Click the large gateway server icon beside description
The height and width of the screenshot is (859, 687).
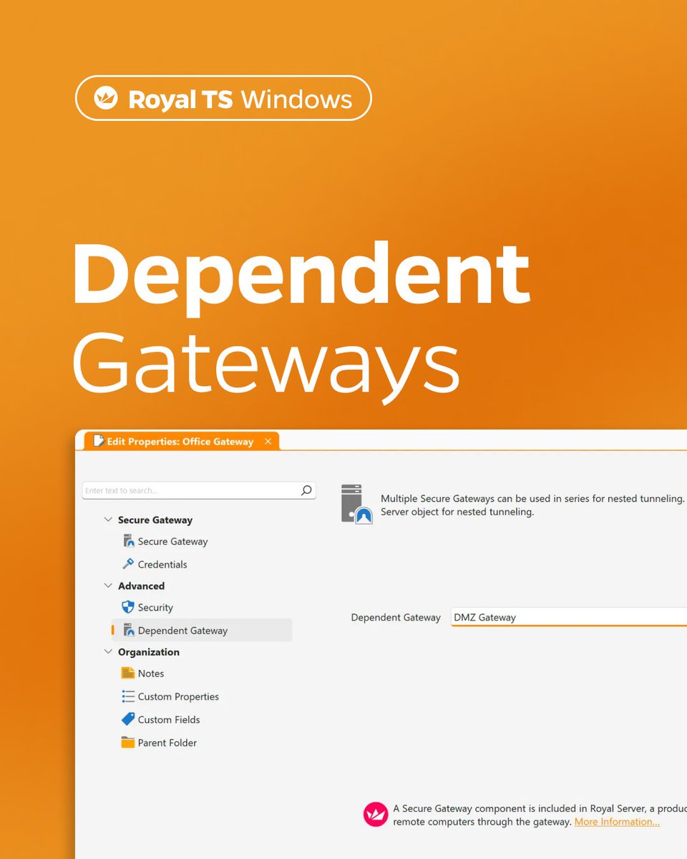[357, 504]
